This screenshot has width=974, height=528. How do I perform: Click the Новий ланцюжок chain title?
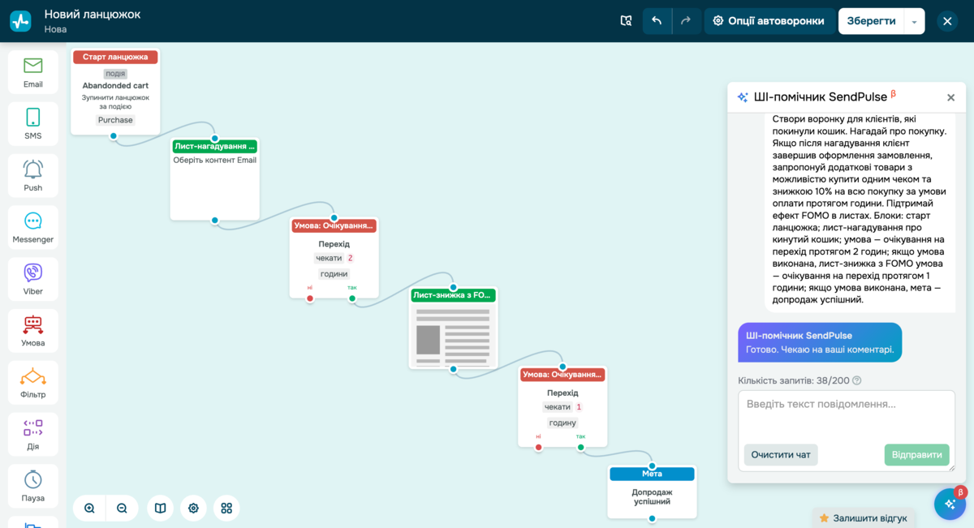[93, 14]
